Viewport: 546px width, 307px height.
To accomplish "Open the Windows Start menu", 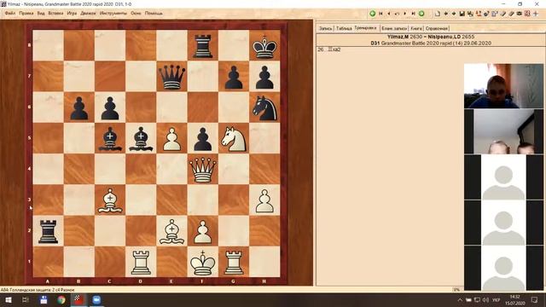I will click(9, 299).
